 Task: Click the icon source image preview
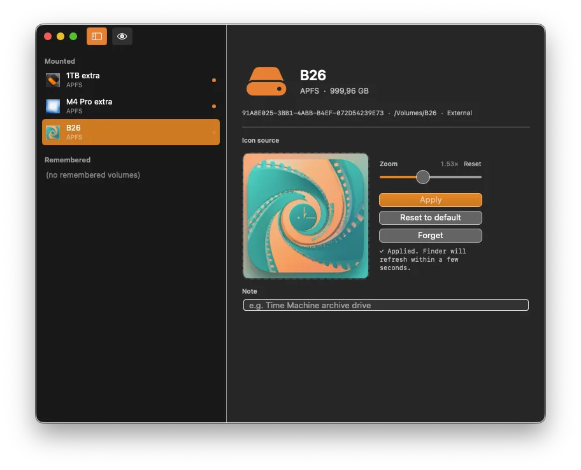pos(306,216)
